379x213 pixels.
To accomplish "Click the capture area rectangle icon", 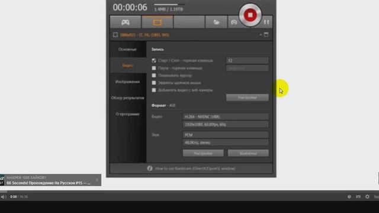I will coord(115,35).
